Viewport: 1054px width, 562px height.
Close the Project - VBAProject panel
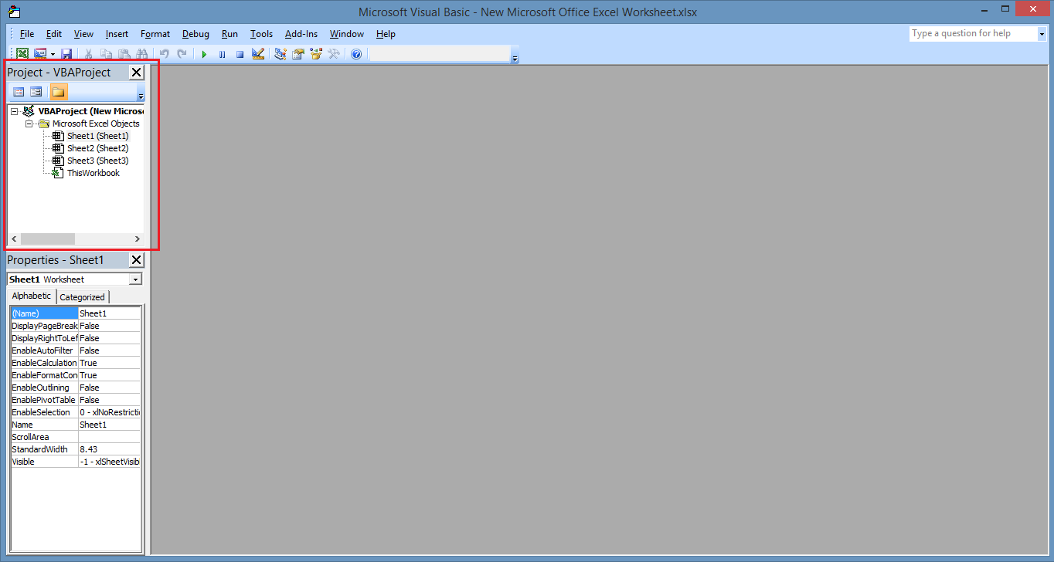(136, 73)
